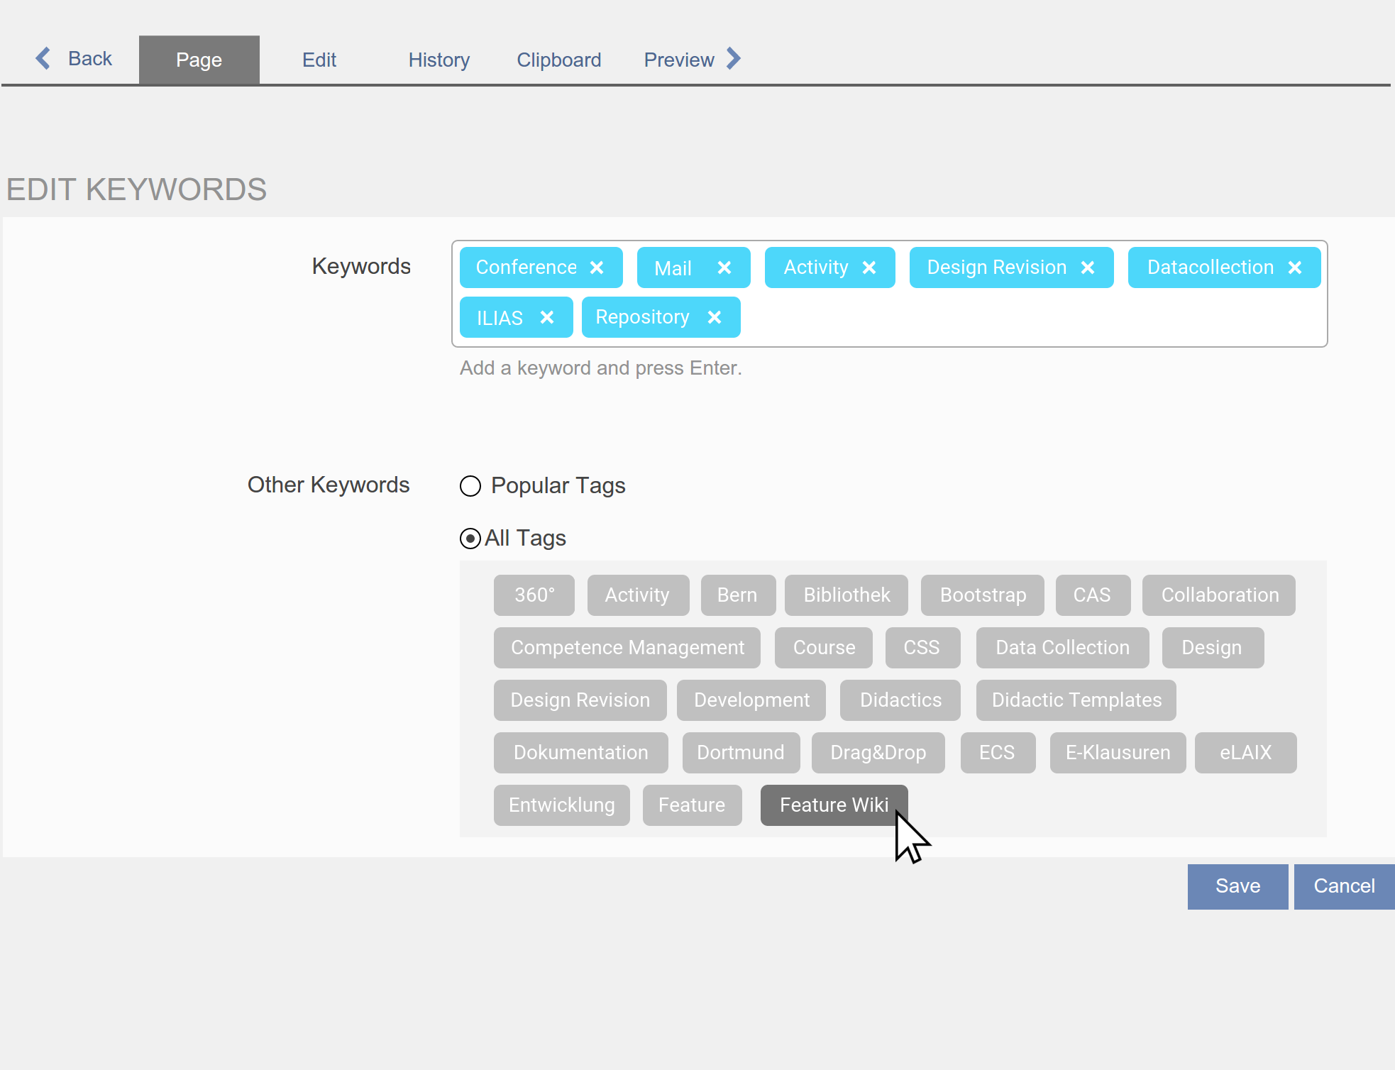The image size is (1395, 1070).
Task: Click the Preview right chevron arrow
Action: coord(734,59)
